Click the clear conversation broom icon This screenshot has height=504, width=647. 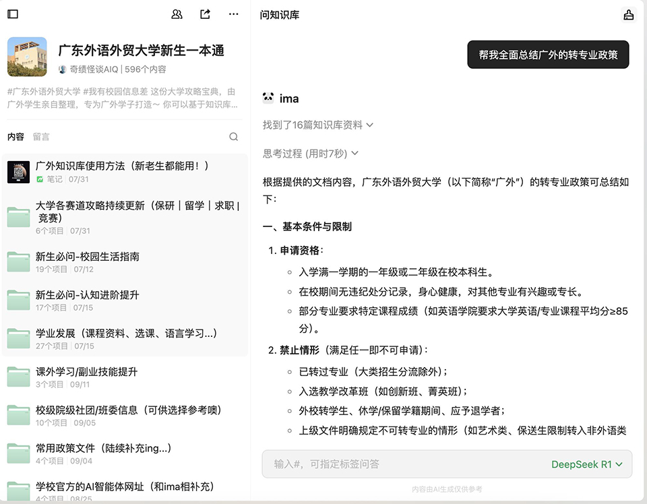[628, 15]
